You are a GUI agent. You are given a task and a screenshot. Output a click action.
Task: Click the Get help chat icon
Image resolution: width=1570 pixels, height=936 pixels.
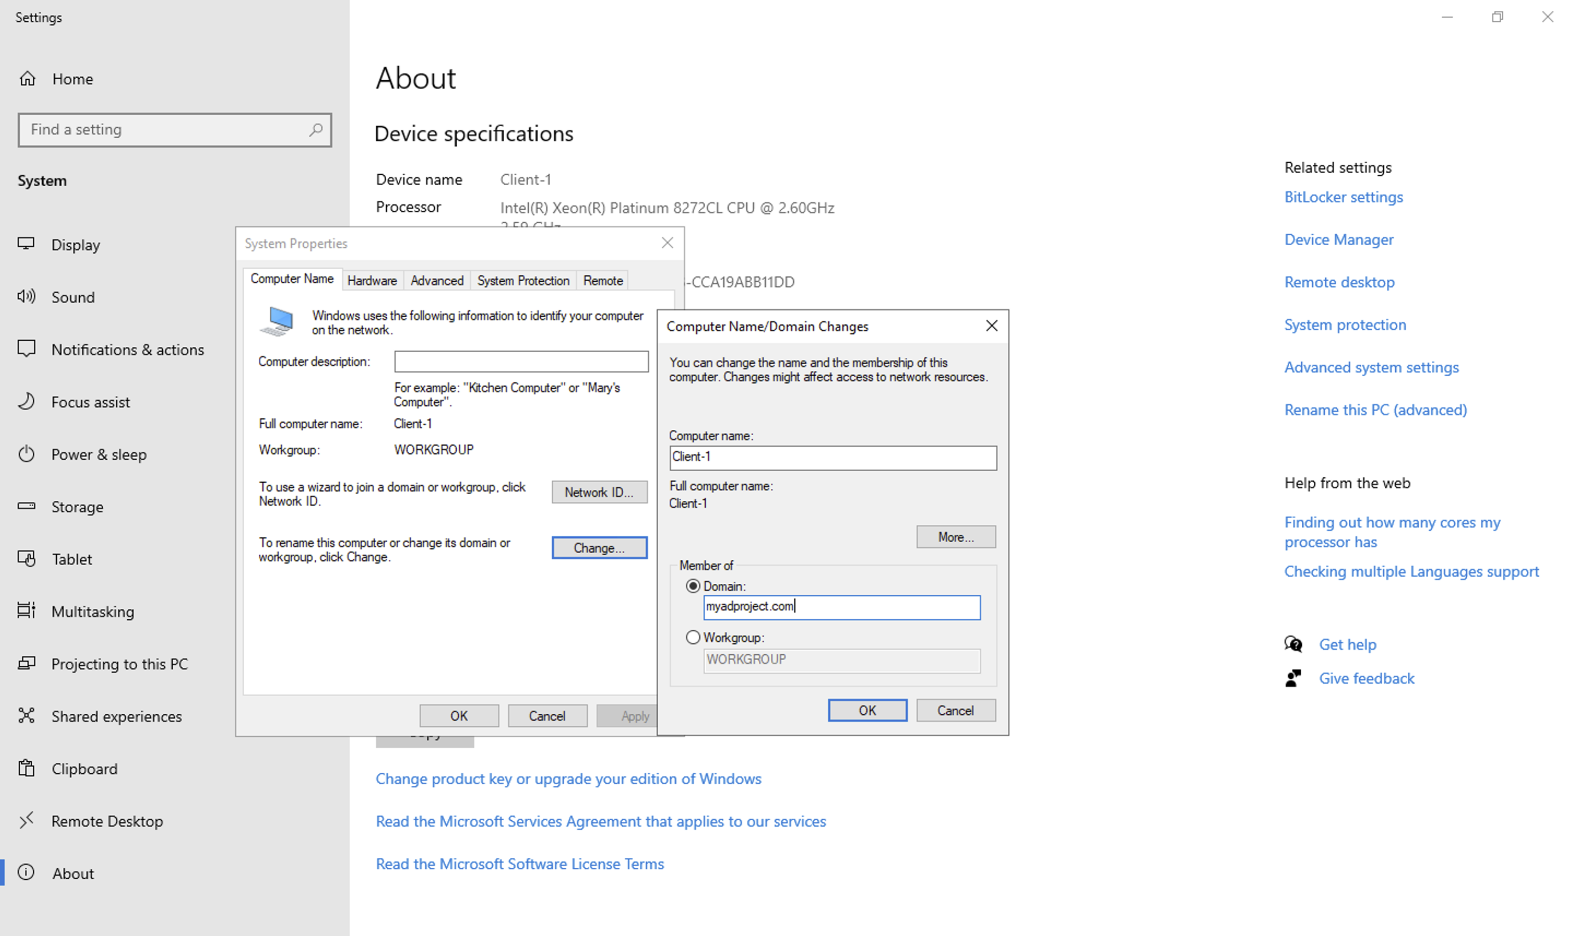point(1293,644)
